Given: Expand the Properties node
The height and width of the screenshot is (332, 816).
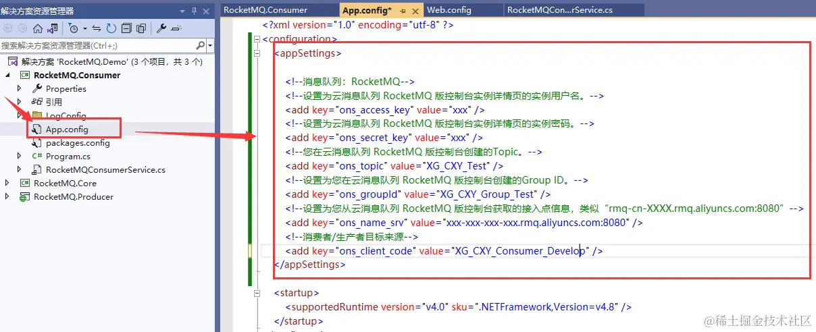Looking at the screenshot, I should point(20,88).
